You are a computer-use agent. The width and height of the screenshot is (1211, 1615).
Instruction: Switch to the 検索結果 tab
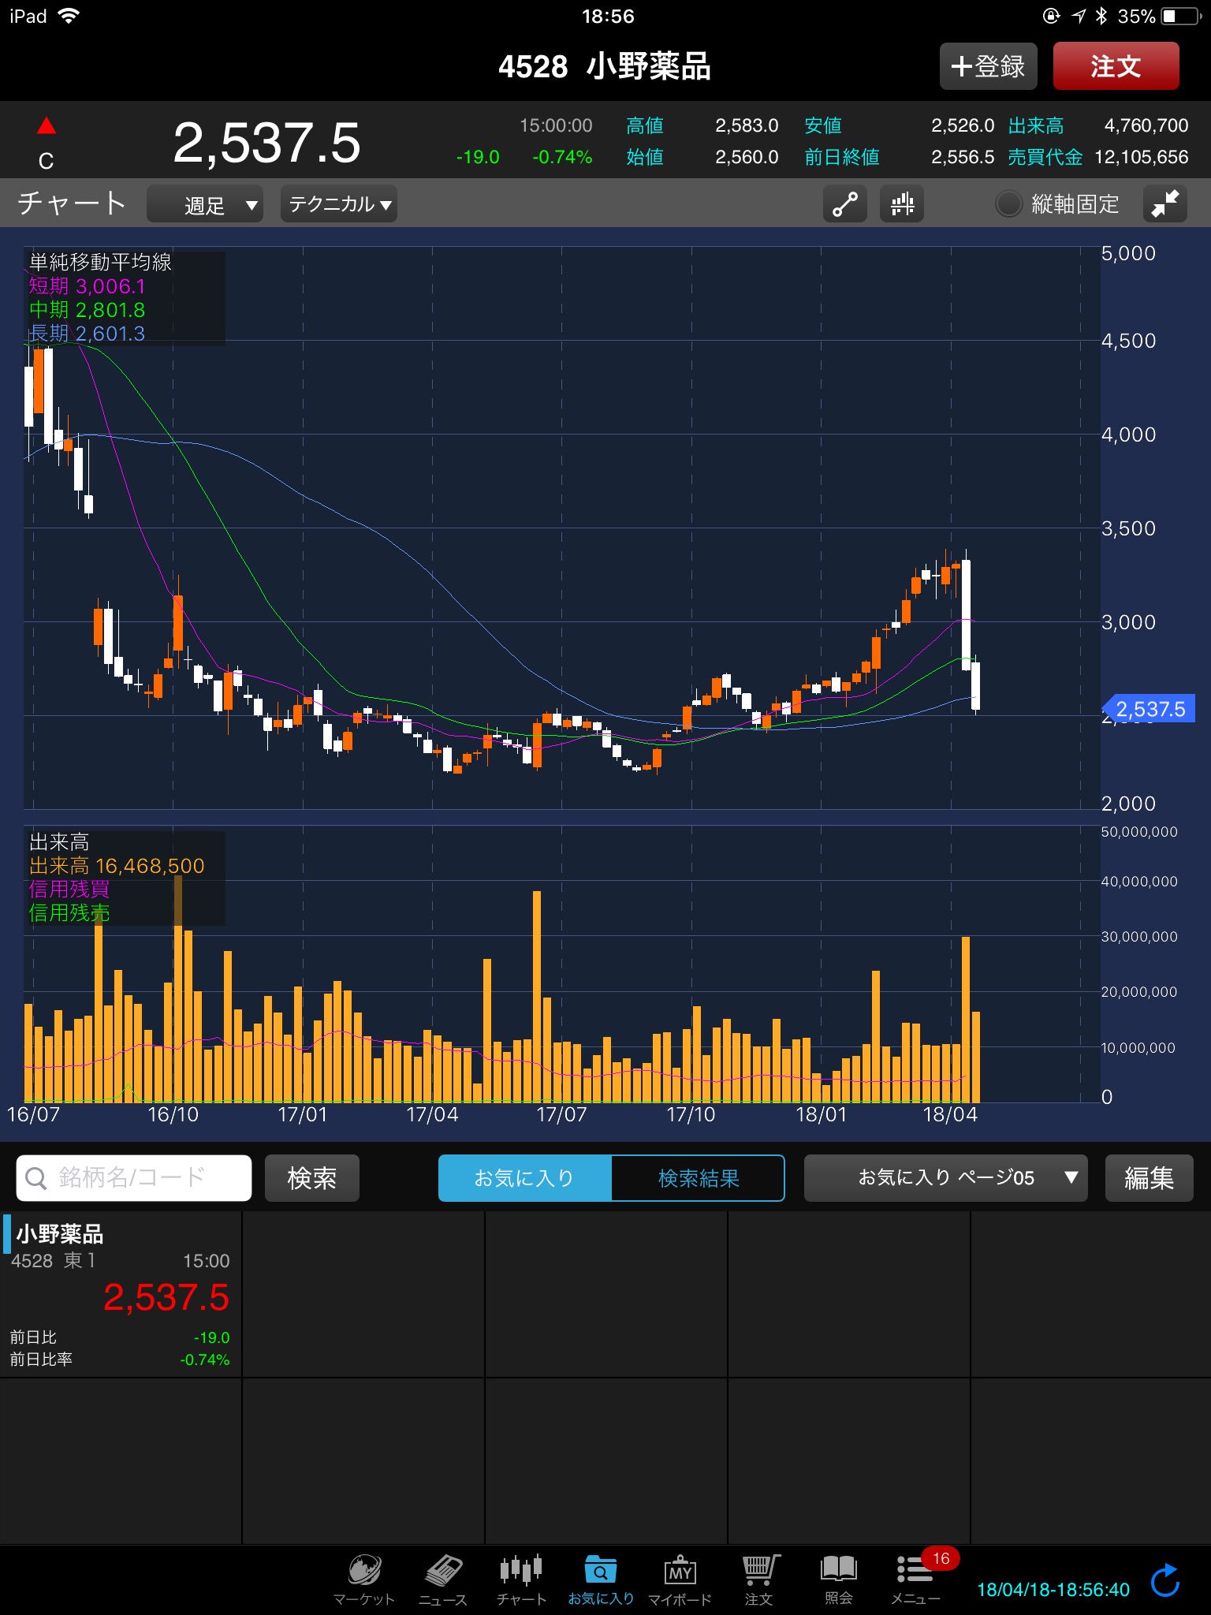click(698, 1178)
